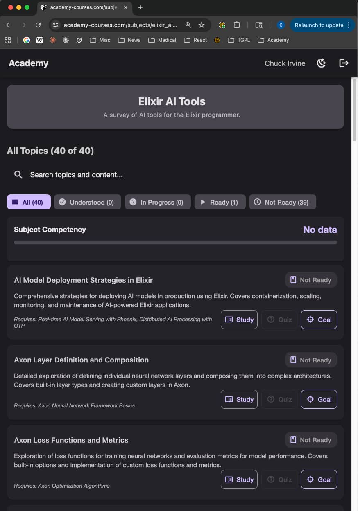
Task: Click the logout icon in header
Action: pos(344,63)
